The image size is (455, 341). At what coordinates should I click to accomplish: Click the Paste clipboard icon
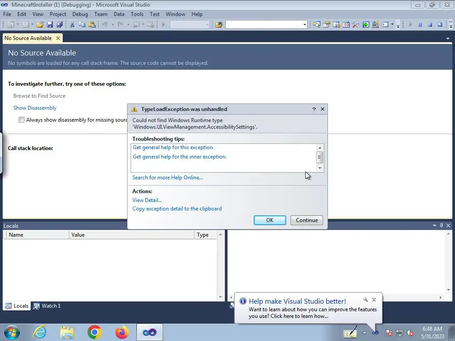92,25
